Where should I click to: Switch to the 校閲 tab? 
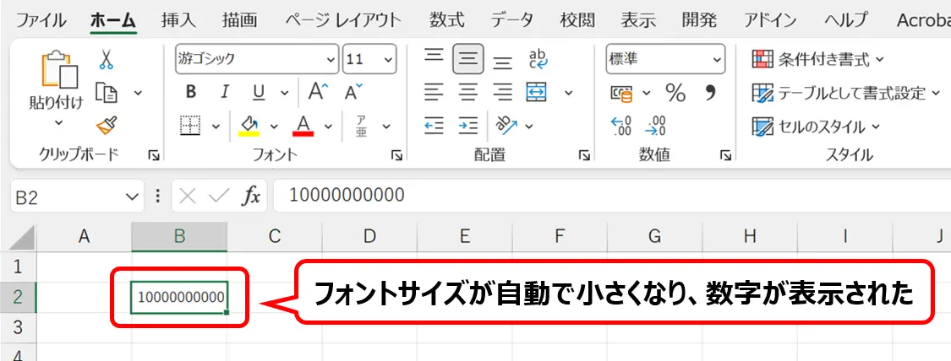pyautogui.click(x=577, y=20)
